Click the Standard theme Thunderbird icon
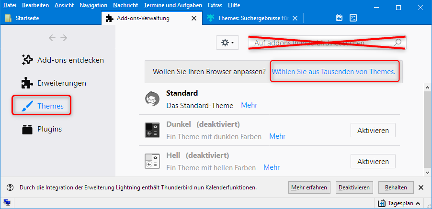 (x=152, y=99)
